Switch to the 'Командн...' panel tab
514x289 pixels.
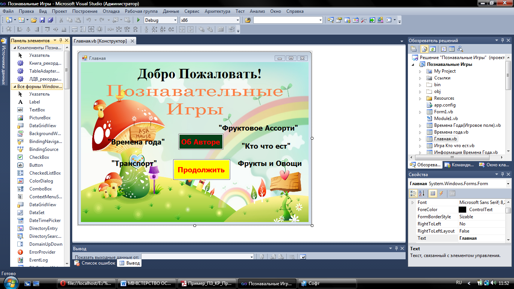point(459,165)
